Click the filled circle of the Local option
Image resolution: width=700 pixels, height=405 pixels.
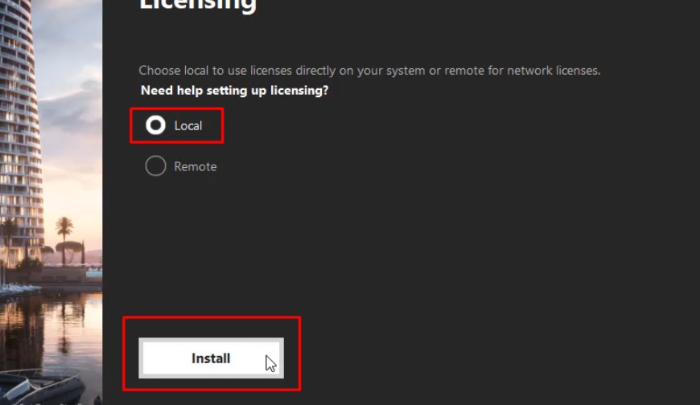pyautogui.click(x=155, y=125)
